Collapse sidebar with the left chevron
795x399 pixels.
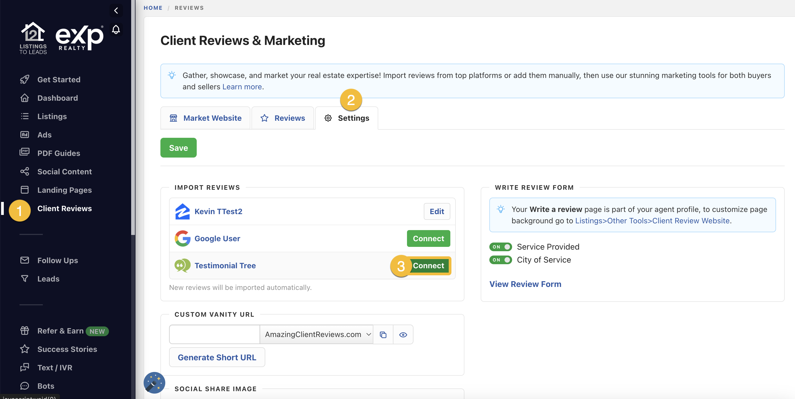pyautogui.click(x=116, y=11)
